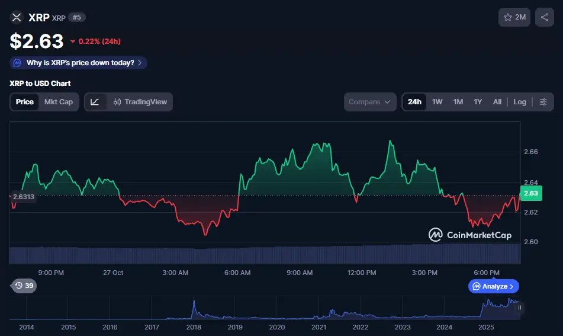
Task: Click the 0.22% (24h) change indicator
Action: point(95,41)
